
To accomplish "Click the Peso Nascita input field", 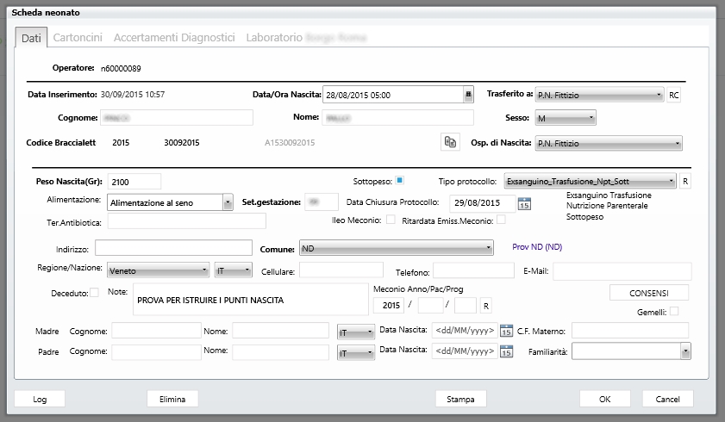I will [x=134, y=181].
